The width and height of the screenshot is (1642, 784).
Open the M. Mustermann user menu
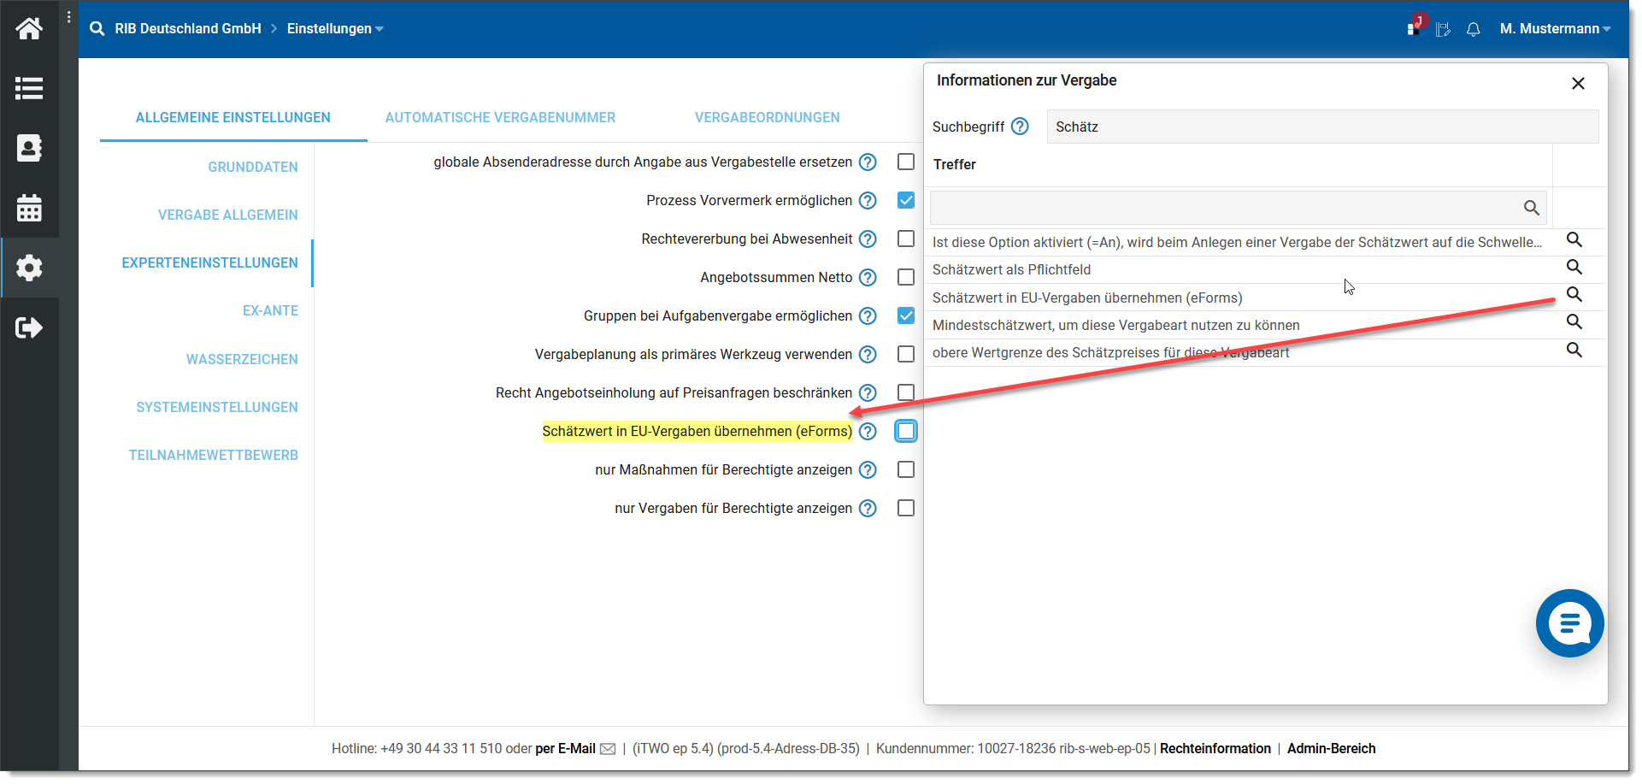(1555, 29)
